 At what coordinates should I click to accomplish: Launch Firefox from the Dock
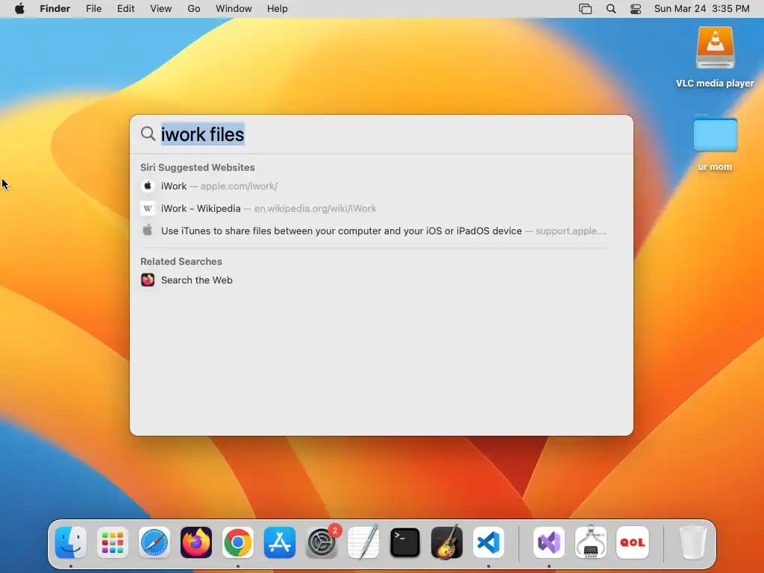[x=196, y=542]
